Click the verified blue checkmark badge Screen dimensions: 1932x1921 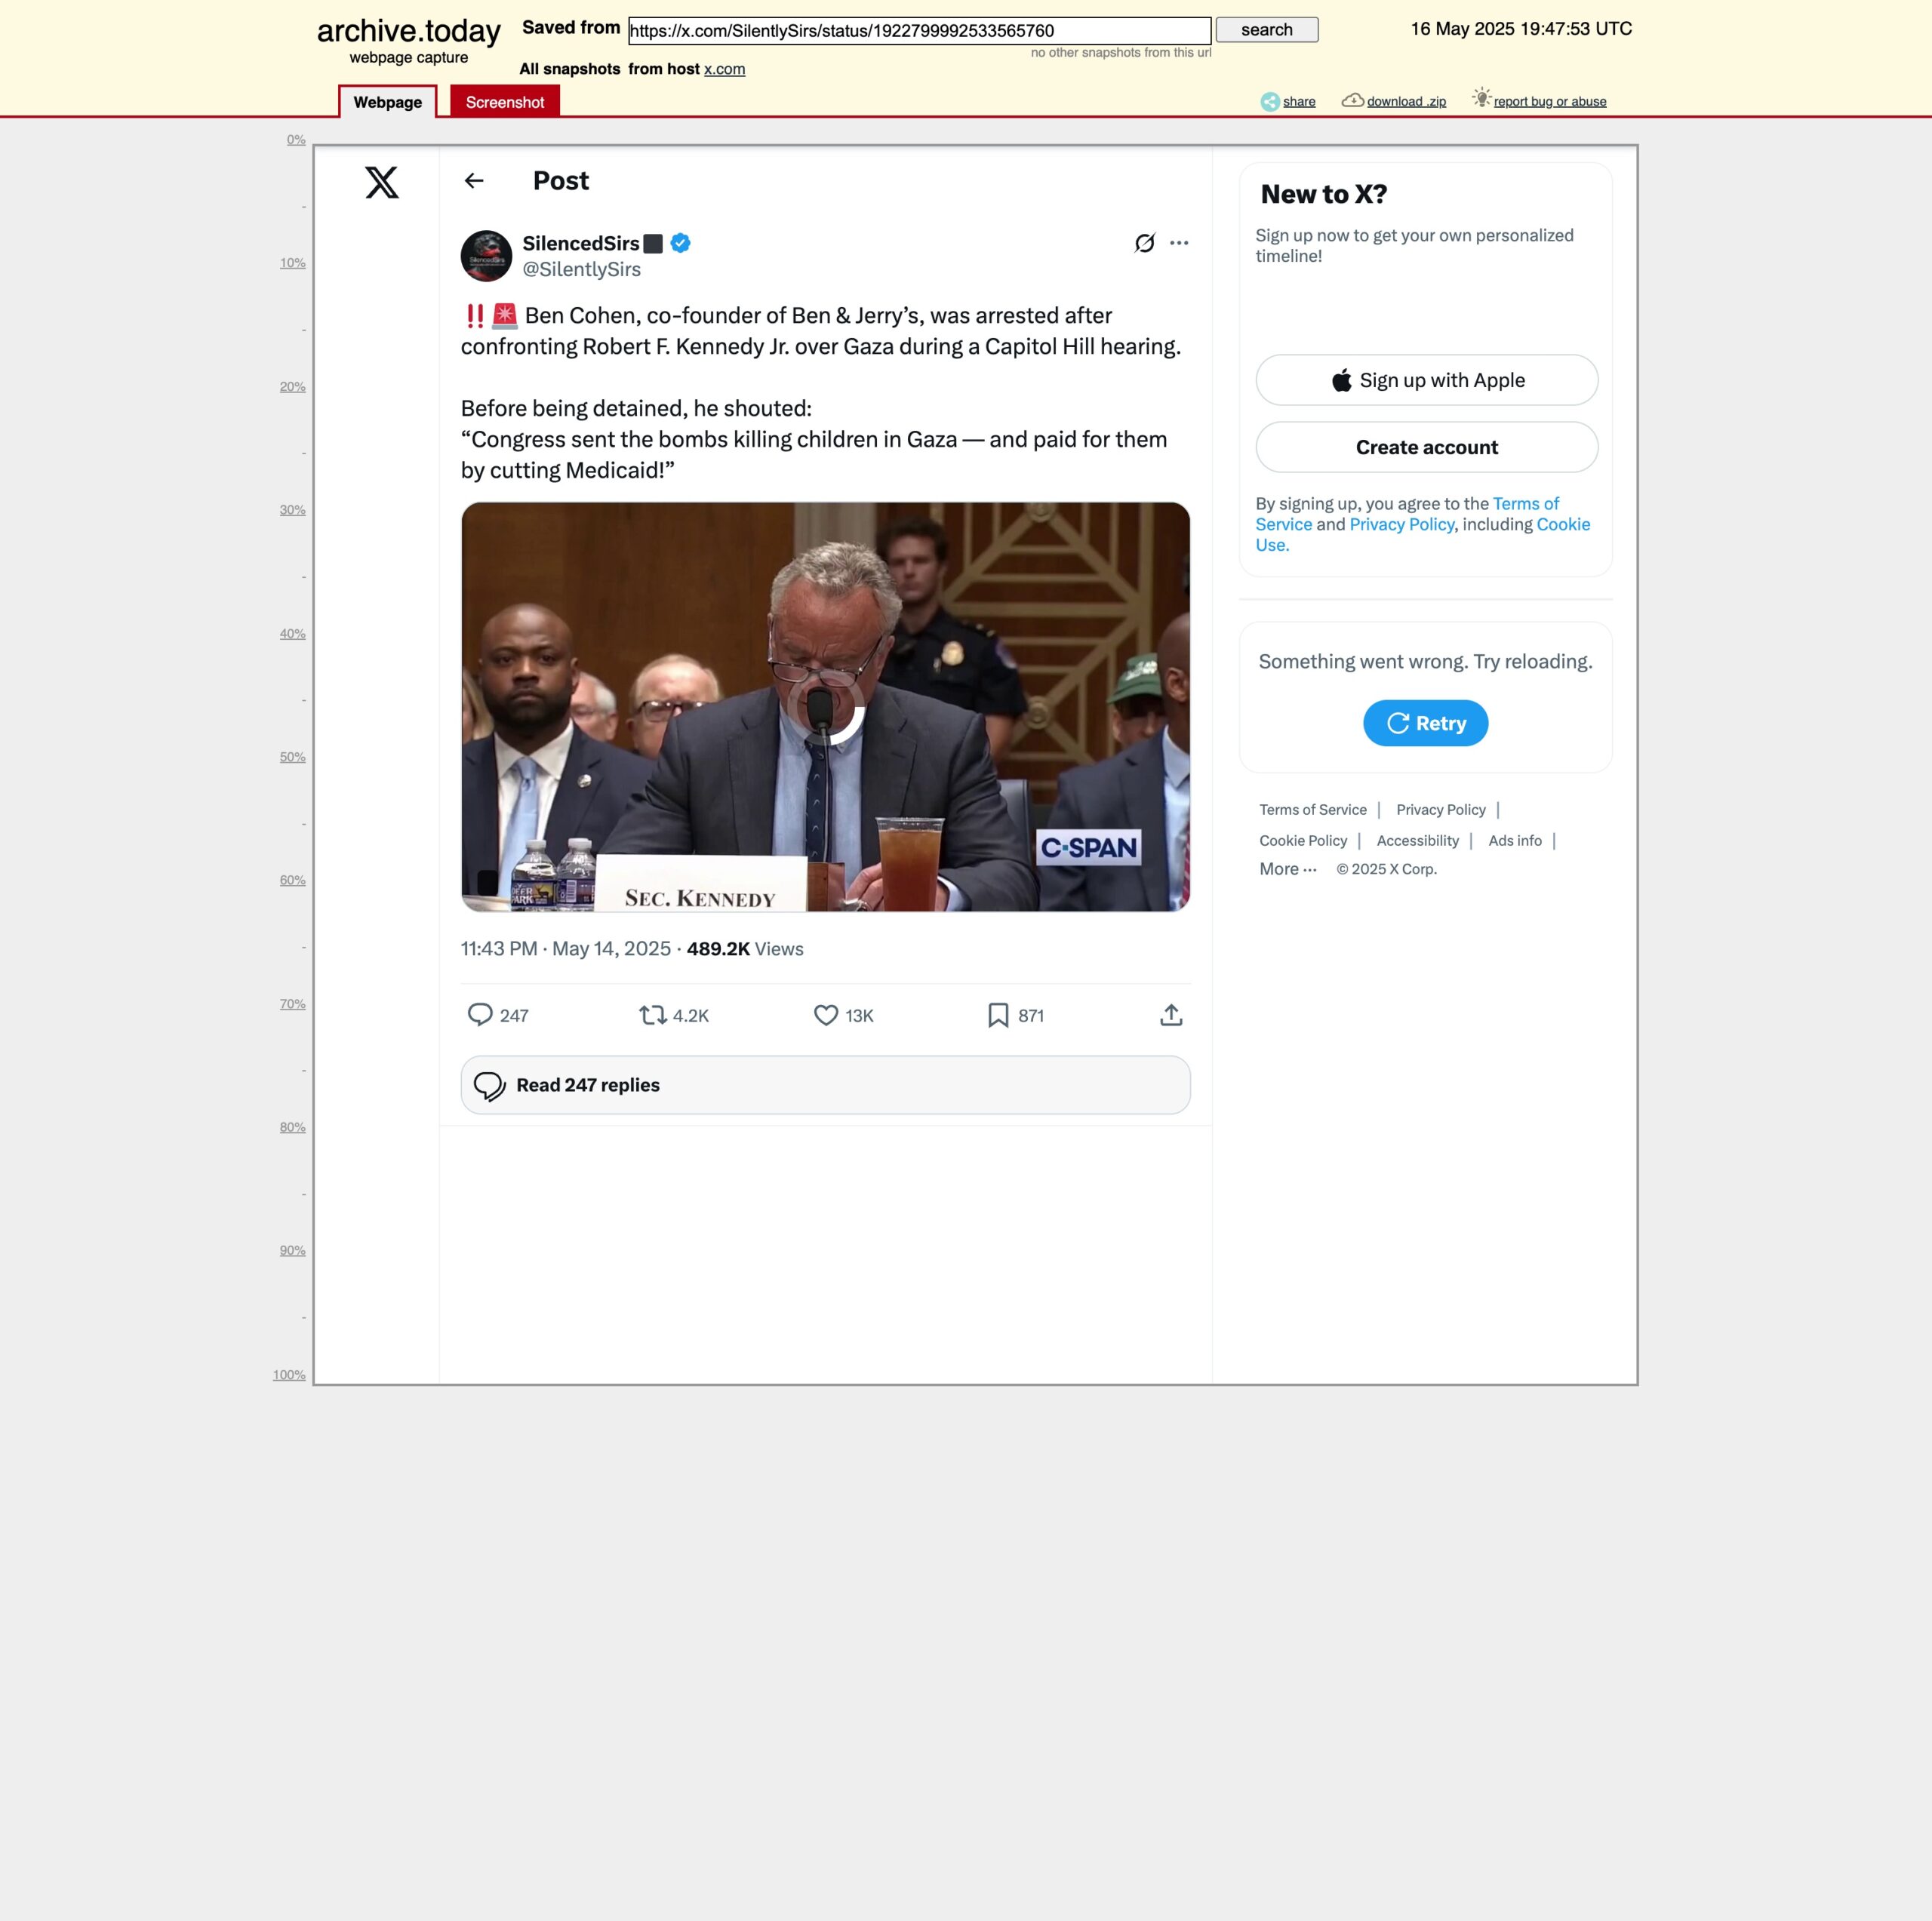click(x=681, y=243)
